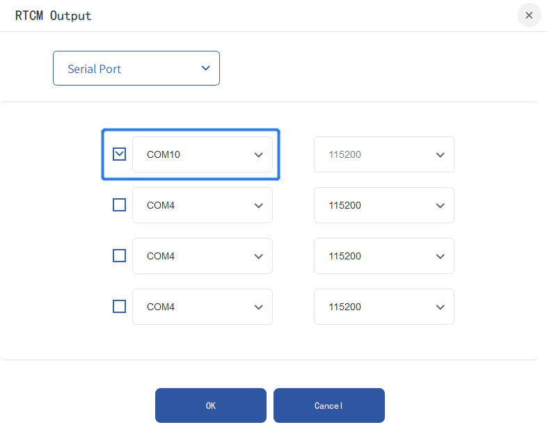The height and width of the screenshot is (434, 547).
Task: Open the second row COM4 port dropdown
Action: [202, 205]
